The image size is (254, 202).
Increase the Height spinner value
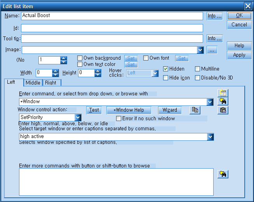pos(97,71)
